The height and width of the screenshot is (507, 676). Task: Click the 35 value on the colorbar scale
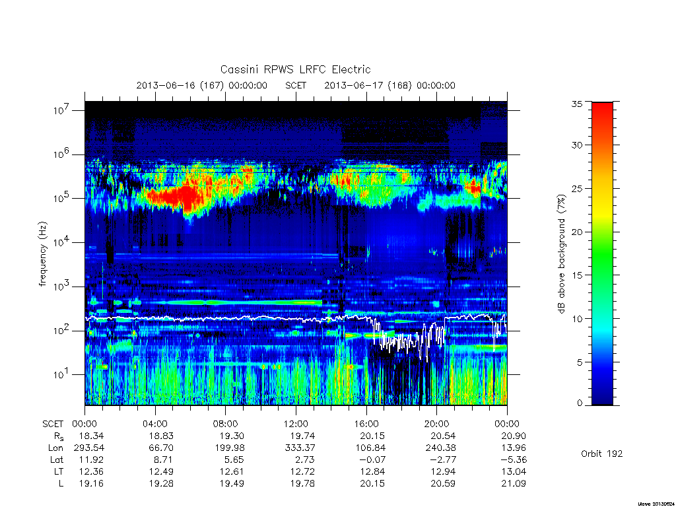tap(576, 104)
